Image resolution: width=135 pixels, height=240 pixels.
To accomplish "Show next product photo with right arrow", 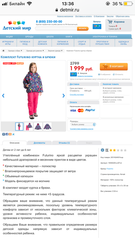I will point(64,96).
